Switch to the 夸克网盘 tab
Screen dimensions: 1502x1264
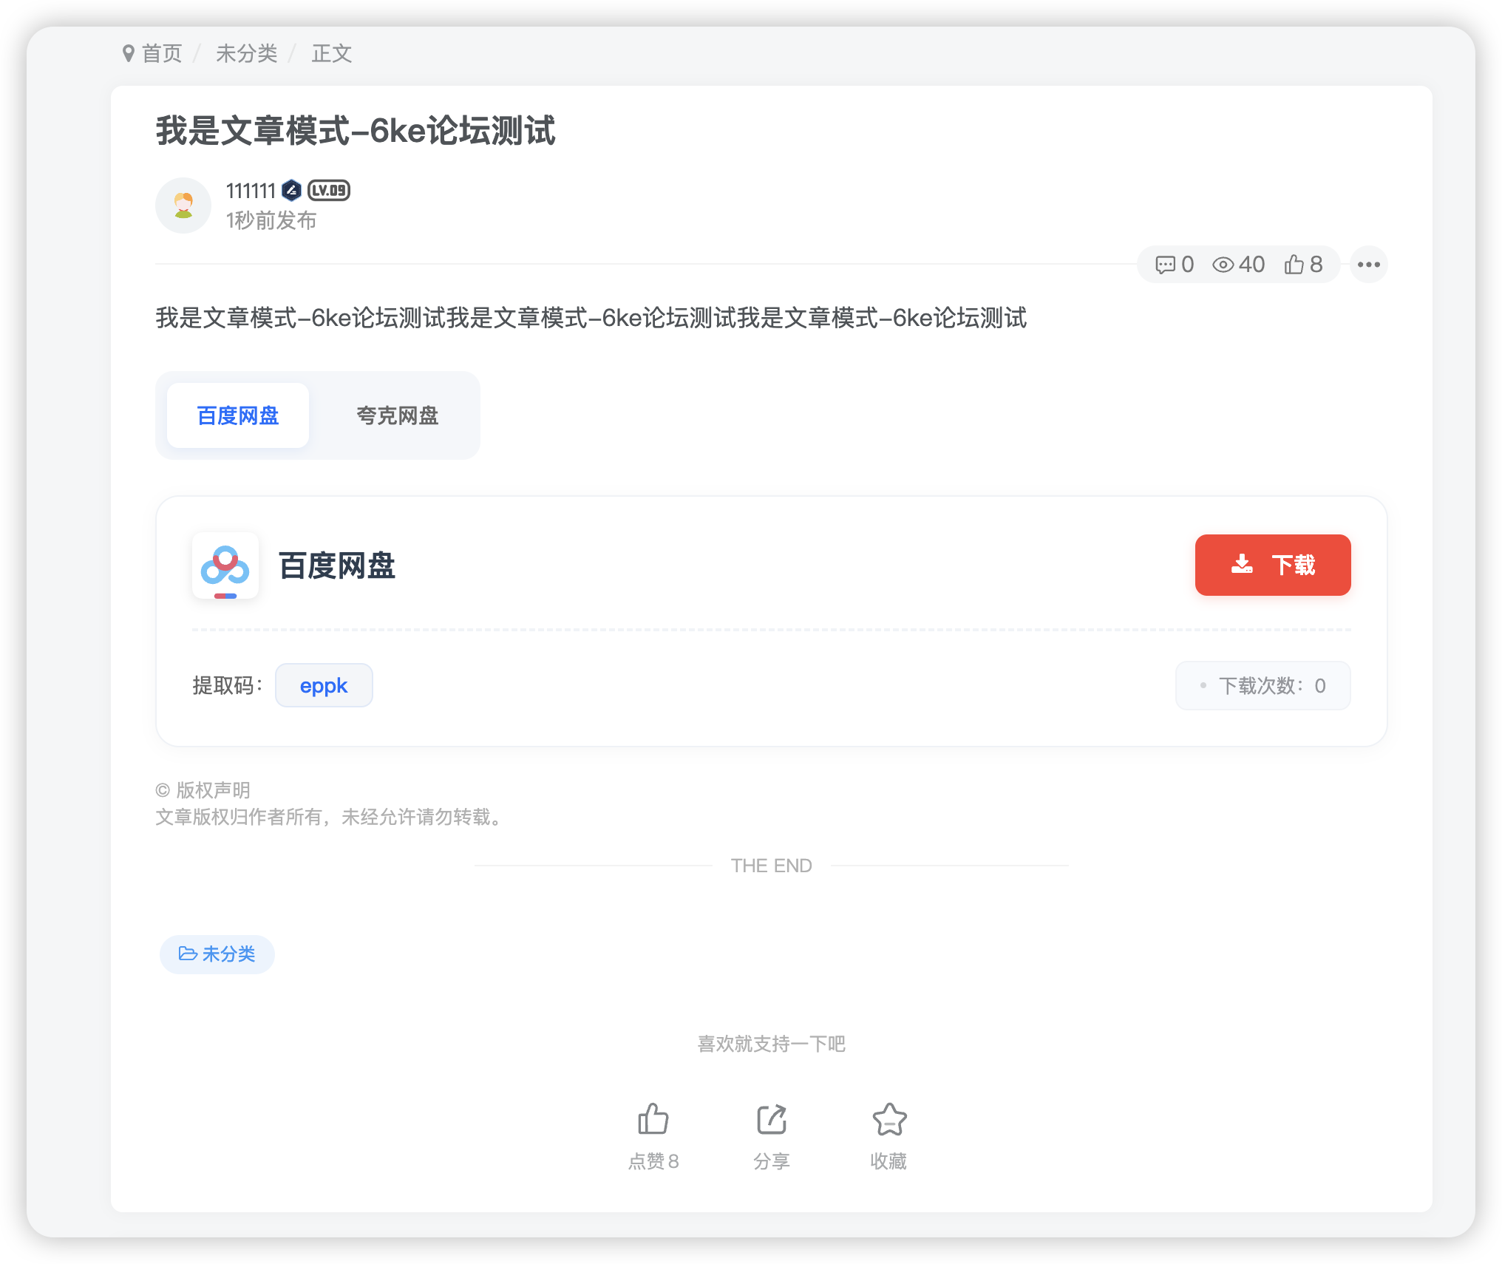pos(397,415)
